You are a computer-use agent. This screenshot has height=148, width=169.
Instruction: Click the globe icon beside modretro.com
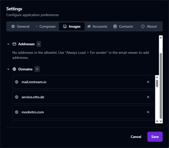[x=17, y=112]
